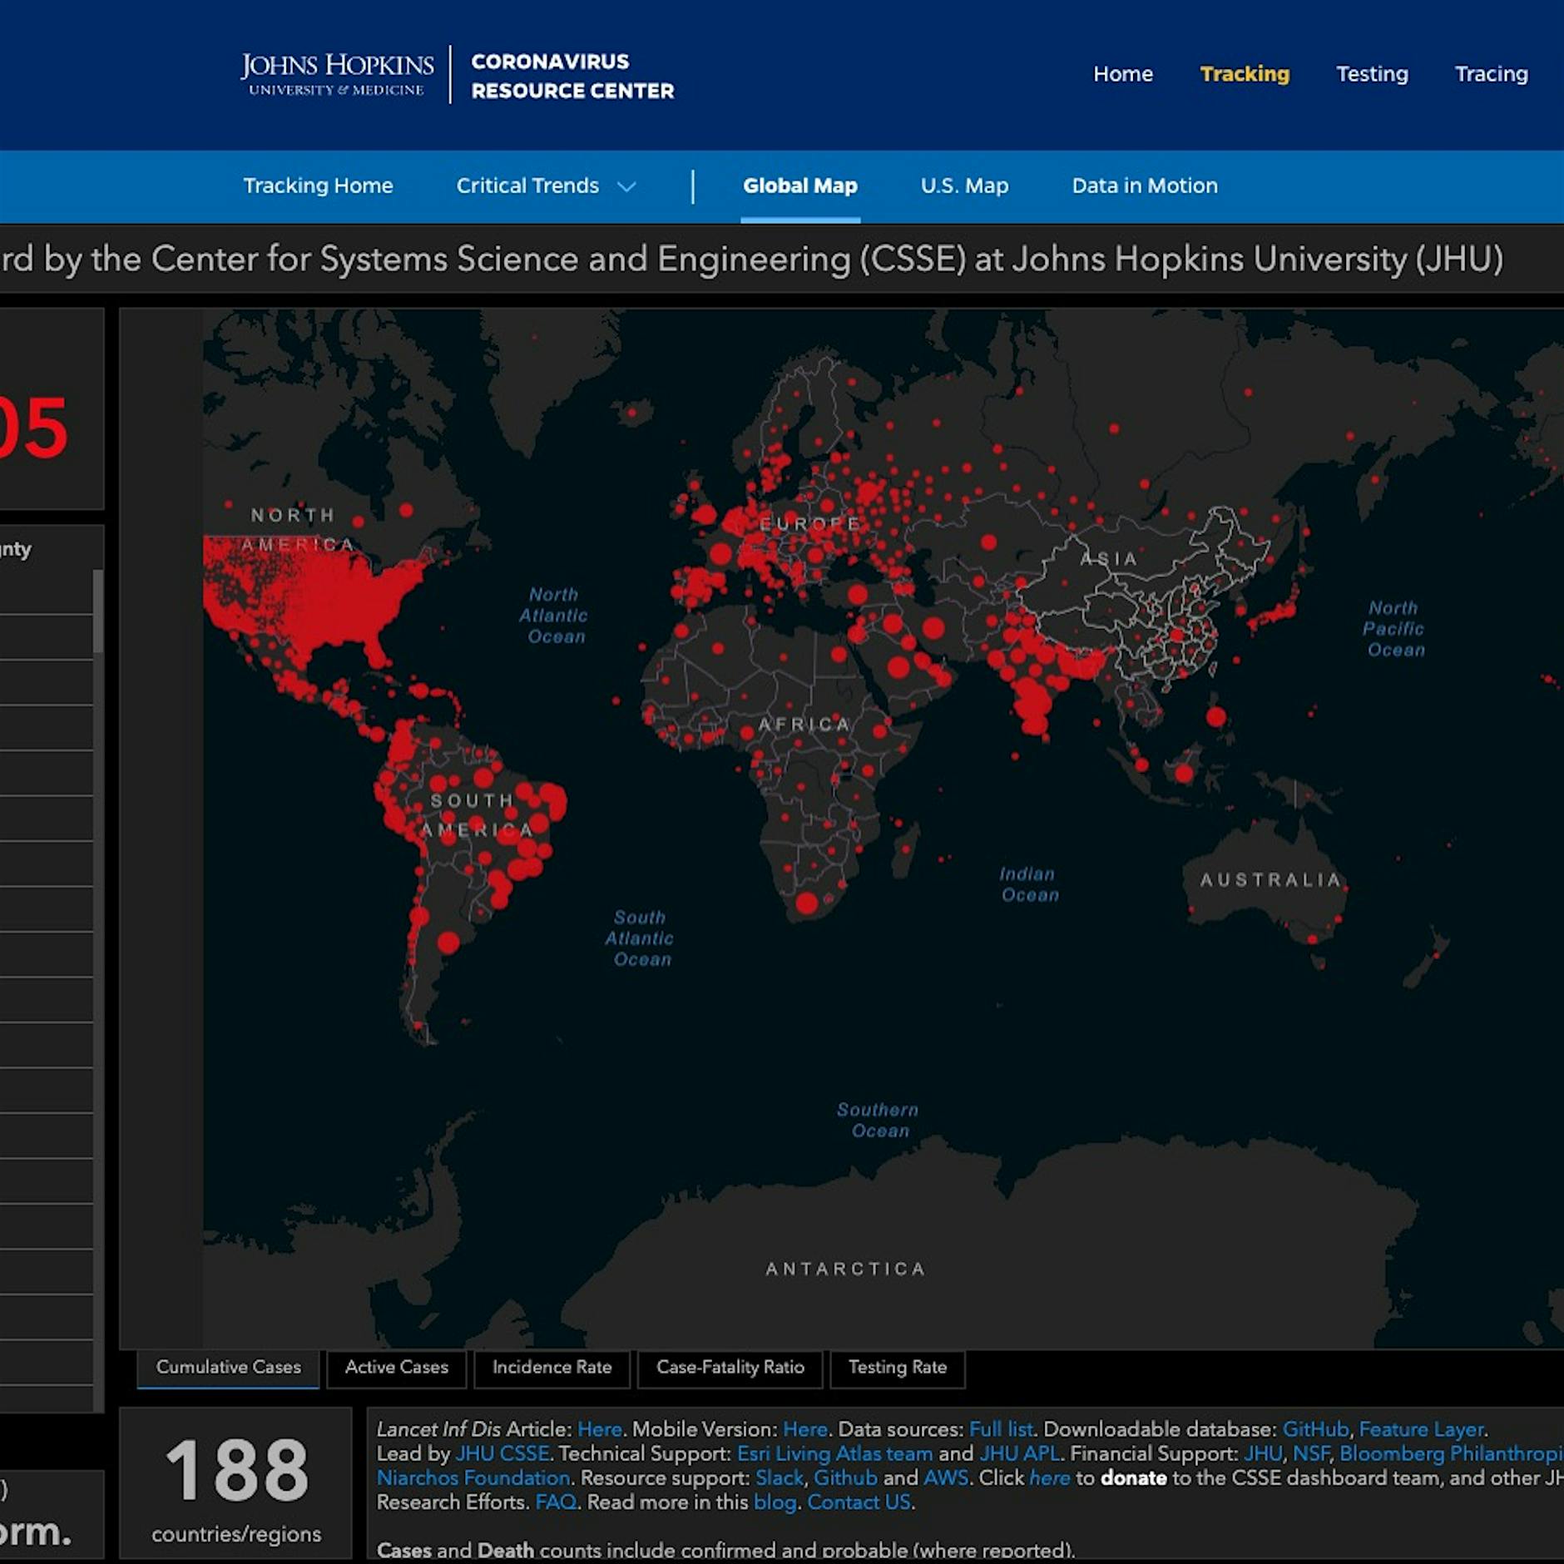Click the Coronavirus Resource Center title
Image resolution: width=1564 pixels, height=1564 pixels.
pos(572,76)
